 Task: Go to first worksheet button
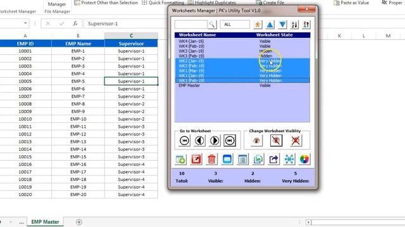184,141
